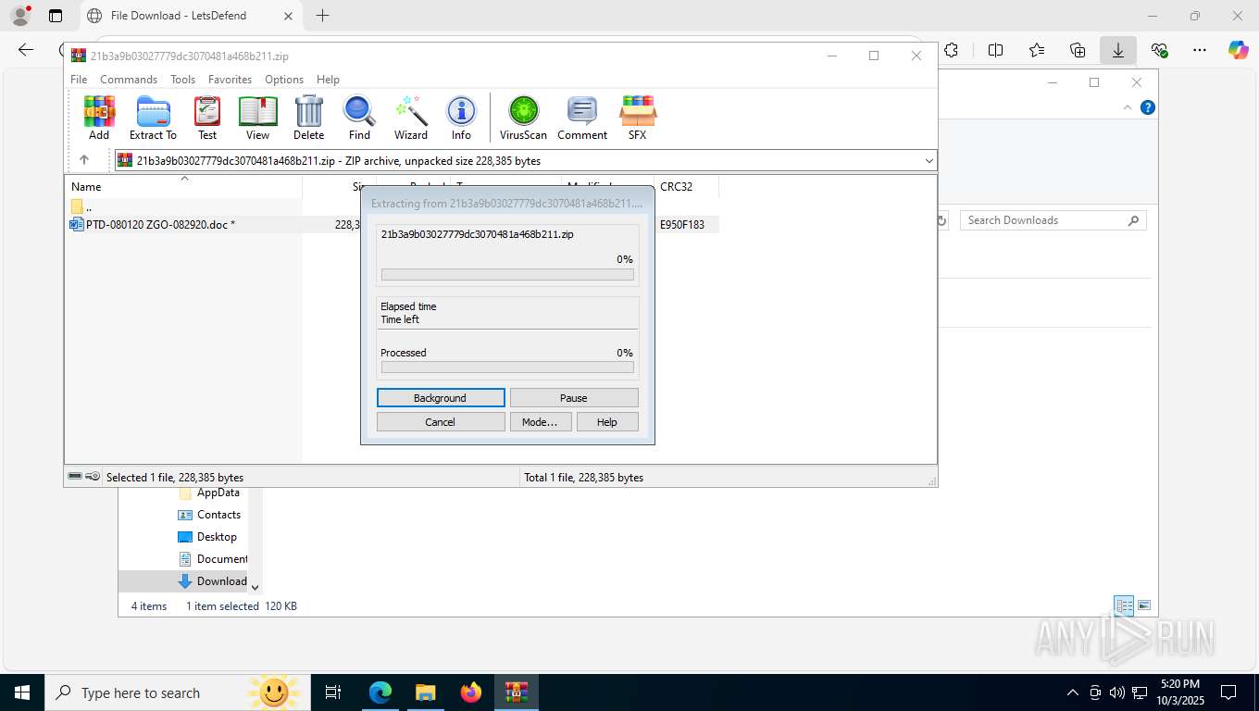Image resolution: width=1259 pixels, height=711 pixels.
Task: Close the File Download browser tab
Action: click(288, 16)
